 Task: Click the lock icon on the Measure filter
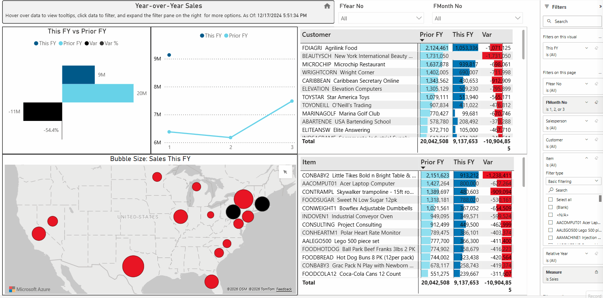pyautogui.click(x=596, y=272)
